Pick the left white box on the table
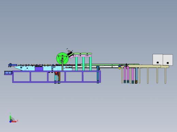 [x=158, y=60]
